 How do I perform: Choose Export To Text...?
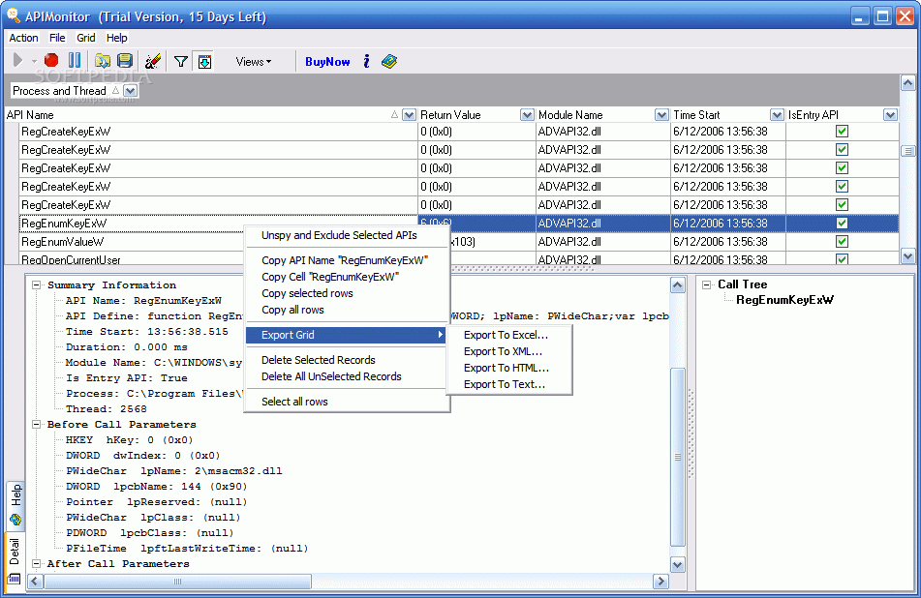pos(508,384)
